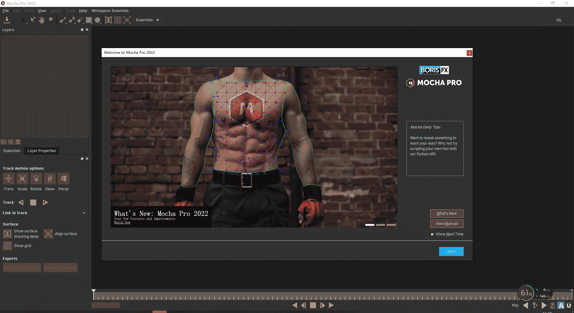Toggle Show grid in Surface section
This screenshot has width=574, height=313.
pos(7,246)
